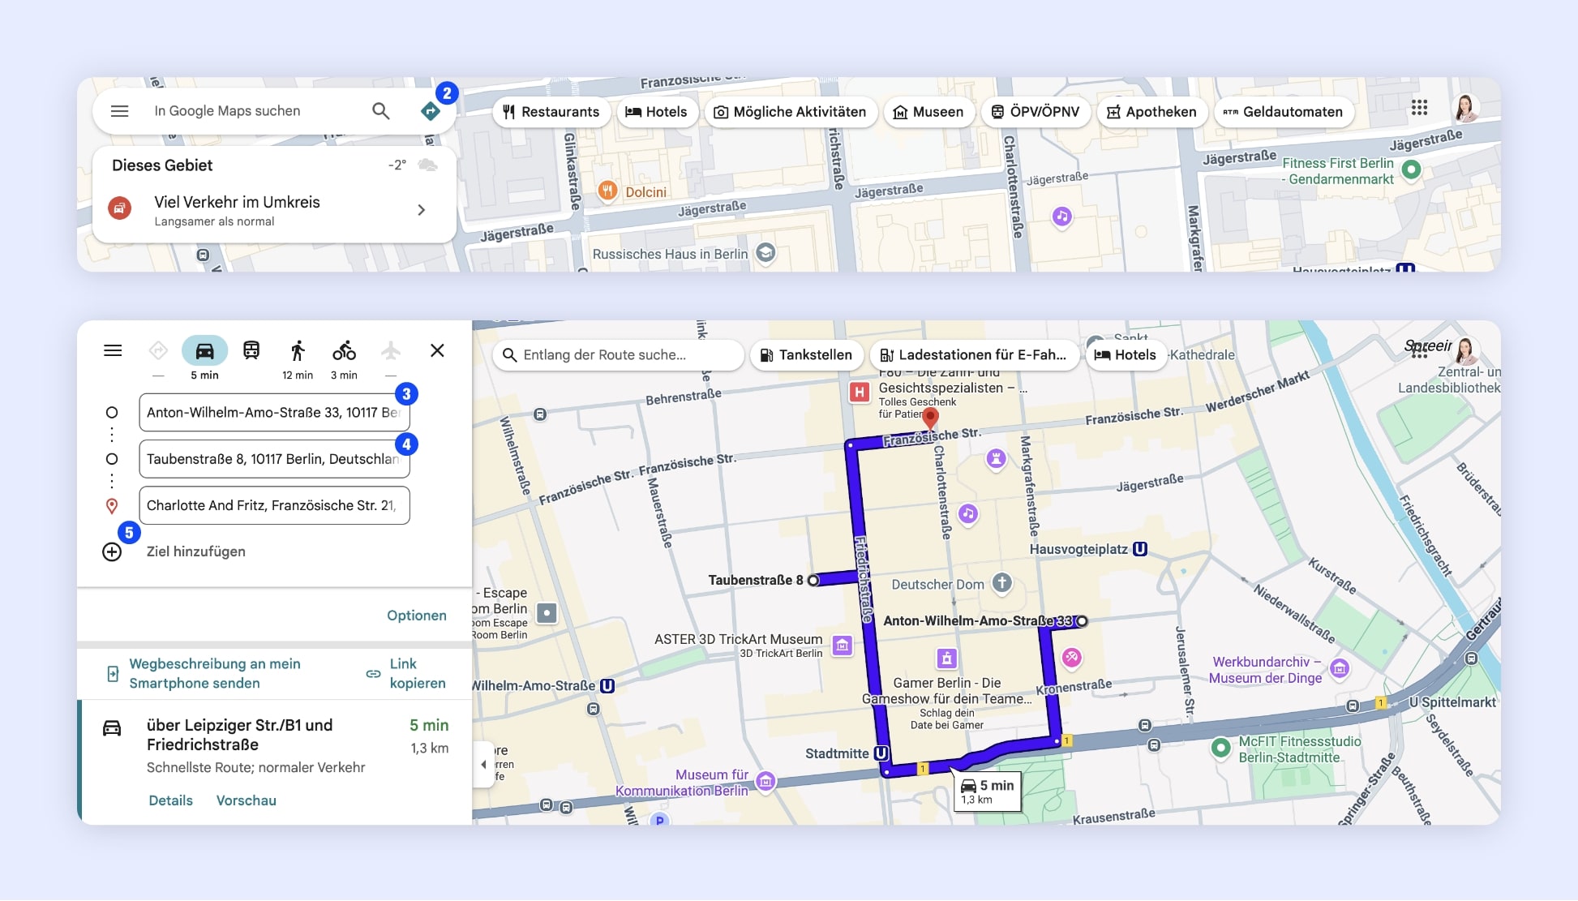This screenshot has width=1578, height=901.
Task: Switch to public transit directions
Action: pyautogui.click(x=251, y=349)
